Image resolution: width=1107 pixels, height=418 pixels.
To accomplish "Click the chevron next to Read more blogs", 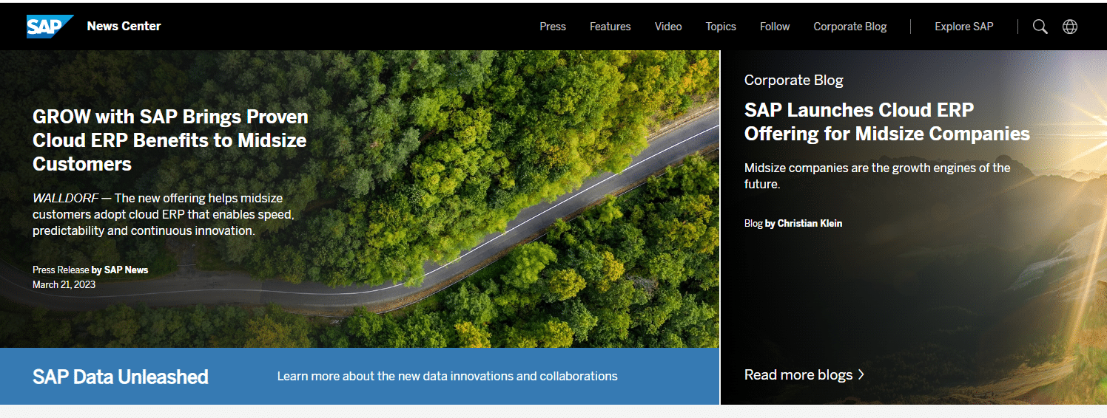I will [x=861, y=375].
